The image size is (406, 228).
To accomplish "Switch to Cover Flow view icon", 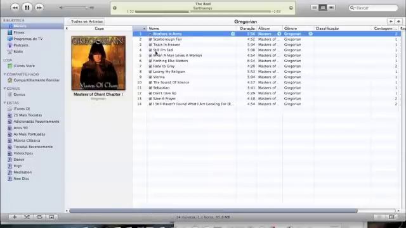I will click(331, 8).
